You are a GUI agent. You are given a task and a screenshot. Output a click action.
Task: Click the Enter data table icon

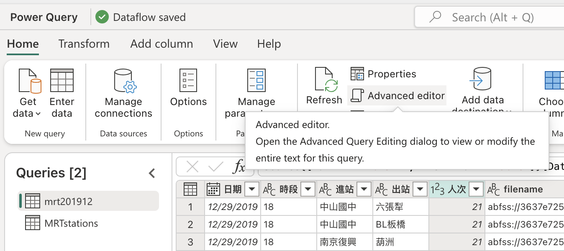(62, 80)
